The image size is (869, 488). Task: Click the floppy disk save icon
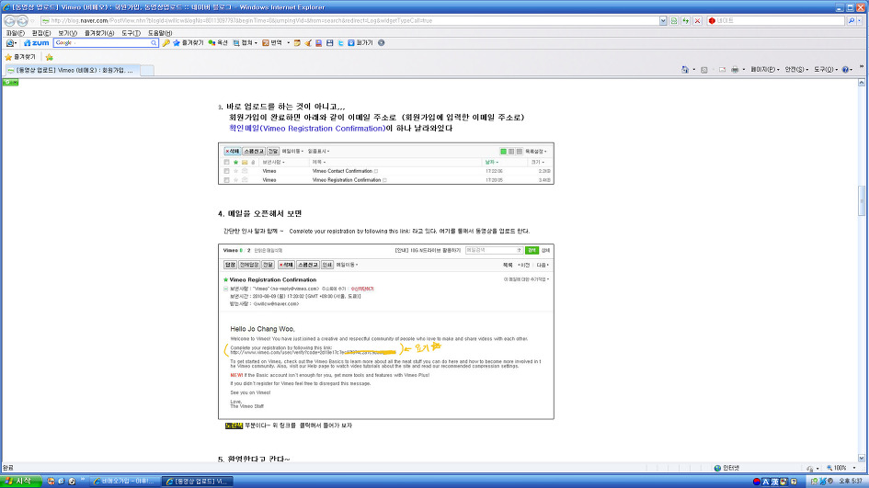[330, 42]
